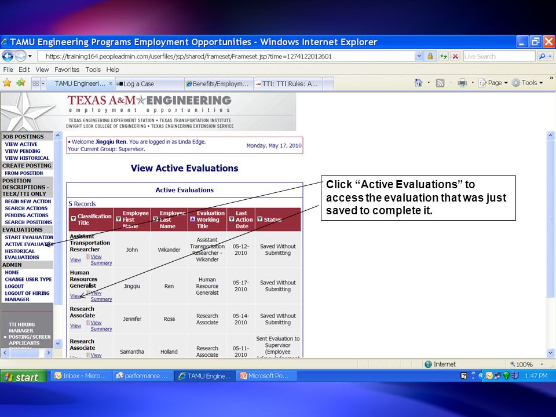Viewport: 556px width, 417px height.
Task: Open the Favorites menu
Action: (67, 69)
